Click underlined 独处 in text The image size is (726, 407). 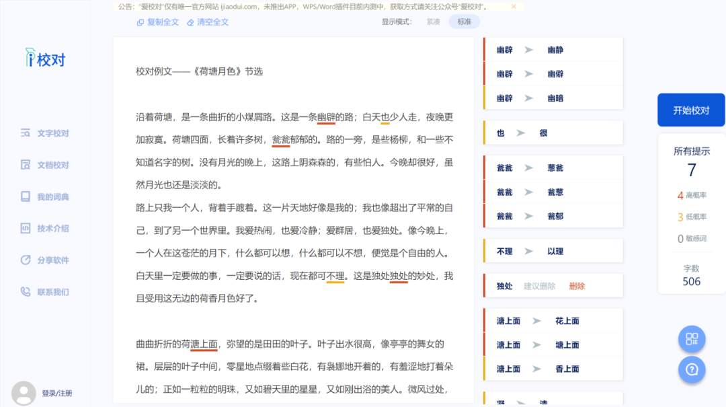pos(399,276)
